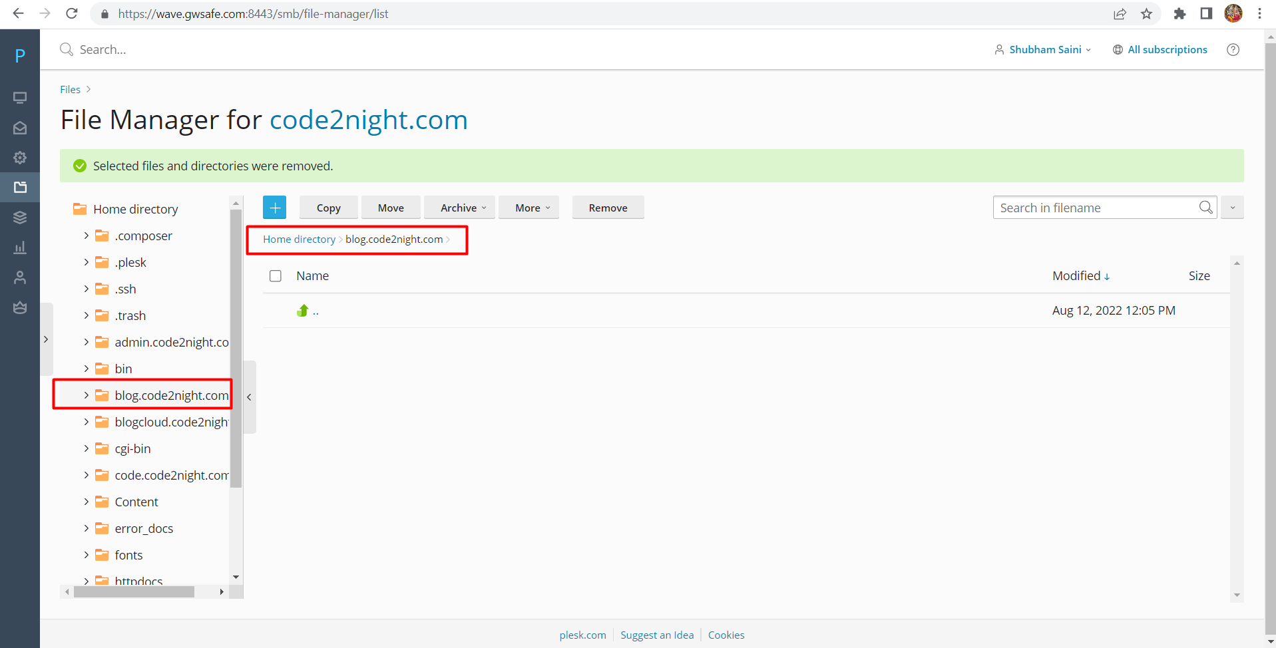Viewport: 1276px width, 648px height.
Task: Sort by the Size column header
Action: click(x=1199, y=276)
